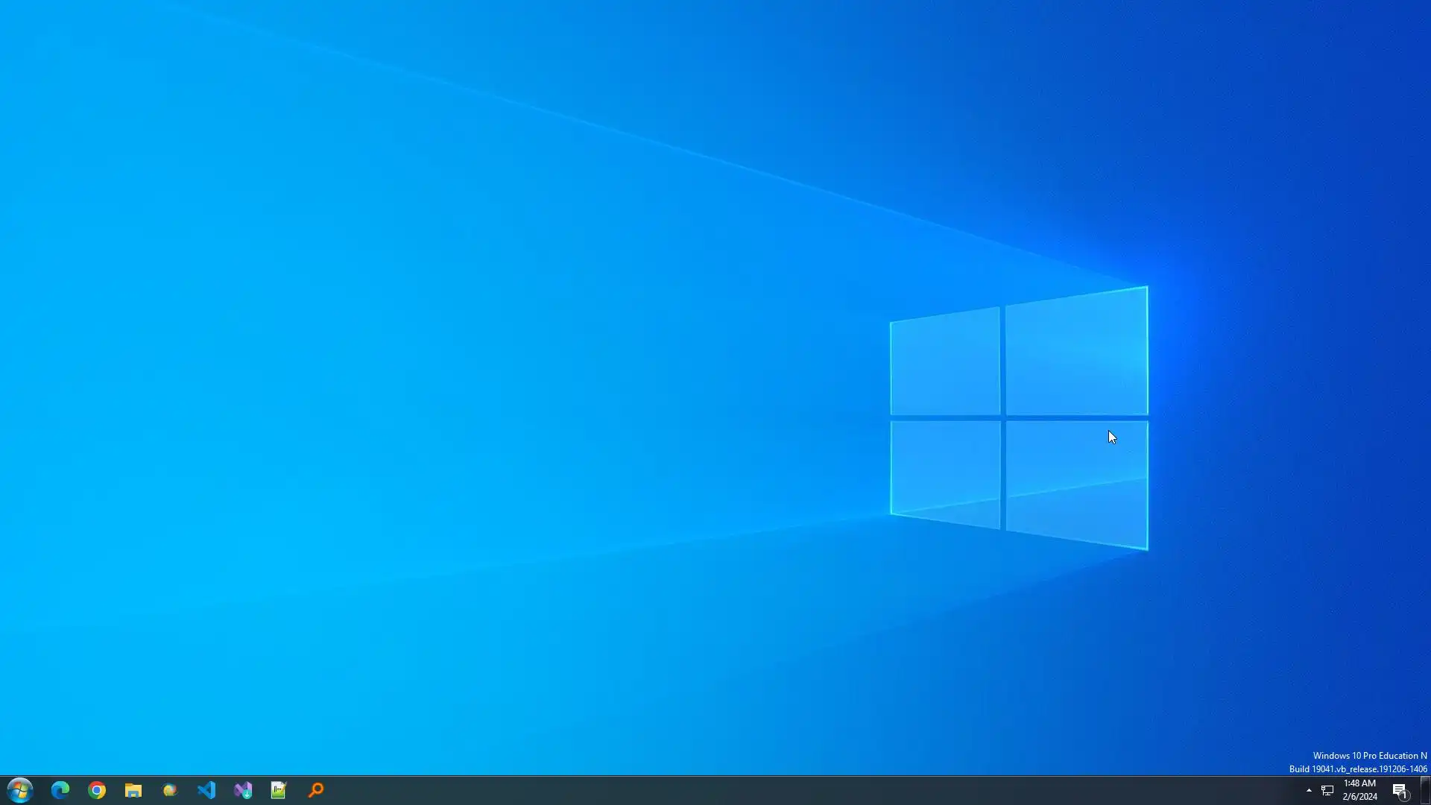
Task: Click the 2/6/2024 date in the tray
Action: tap(1359, 797)
